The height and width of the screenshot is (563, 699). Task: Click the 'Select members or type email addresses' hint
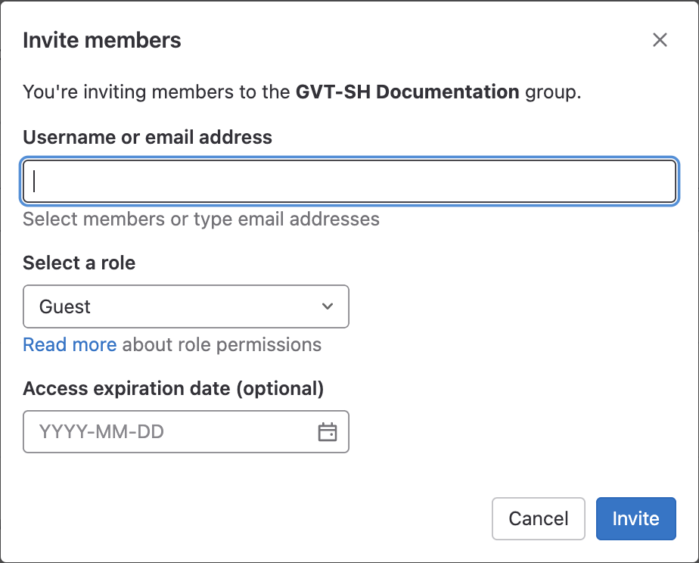pyautogui.click(x=201, y=219)
